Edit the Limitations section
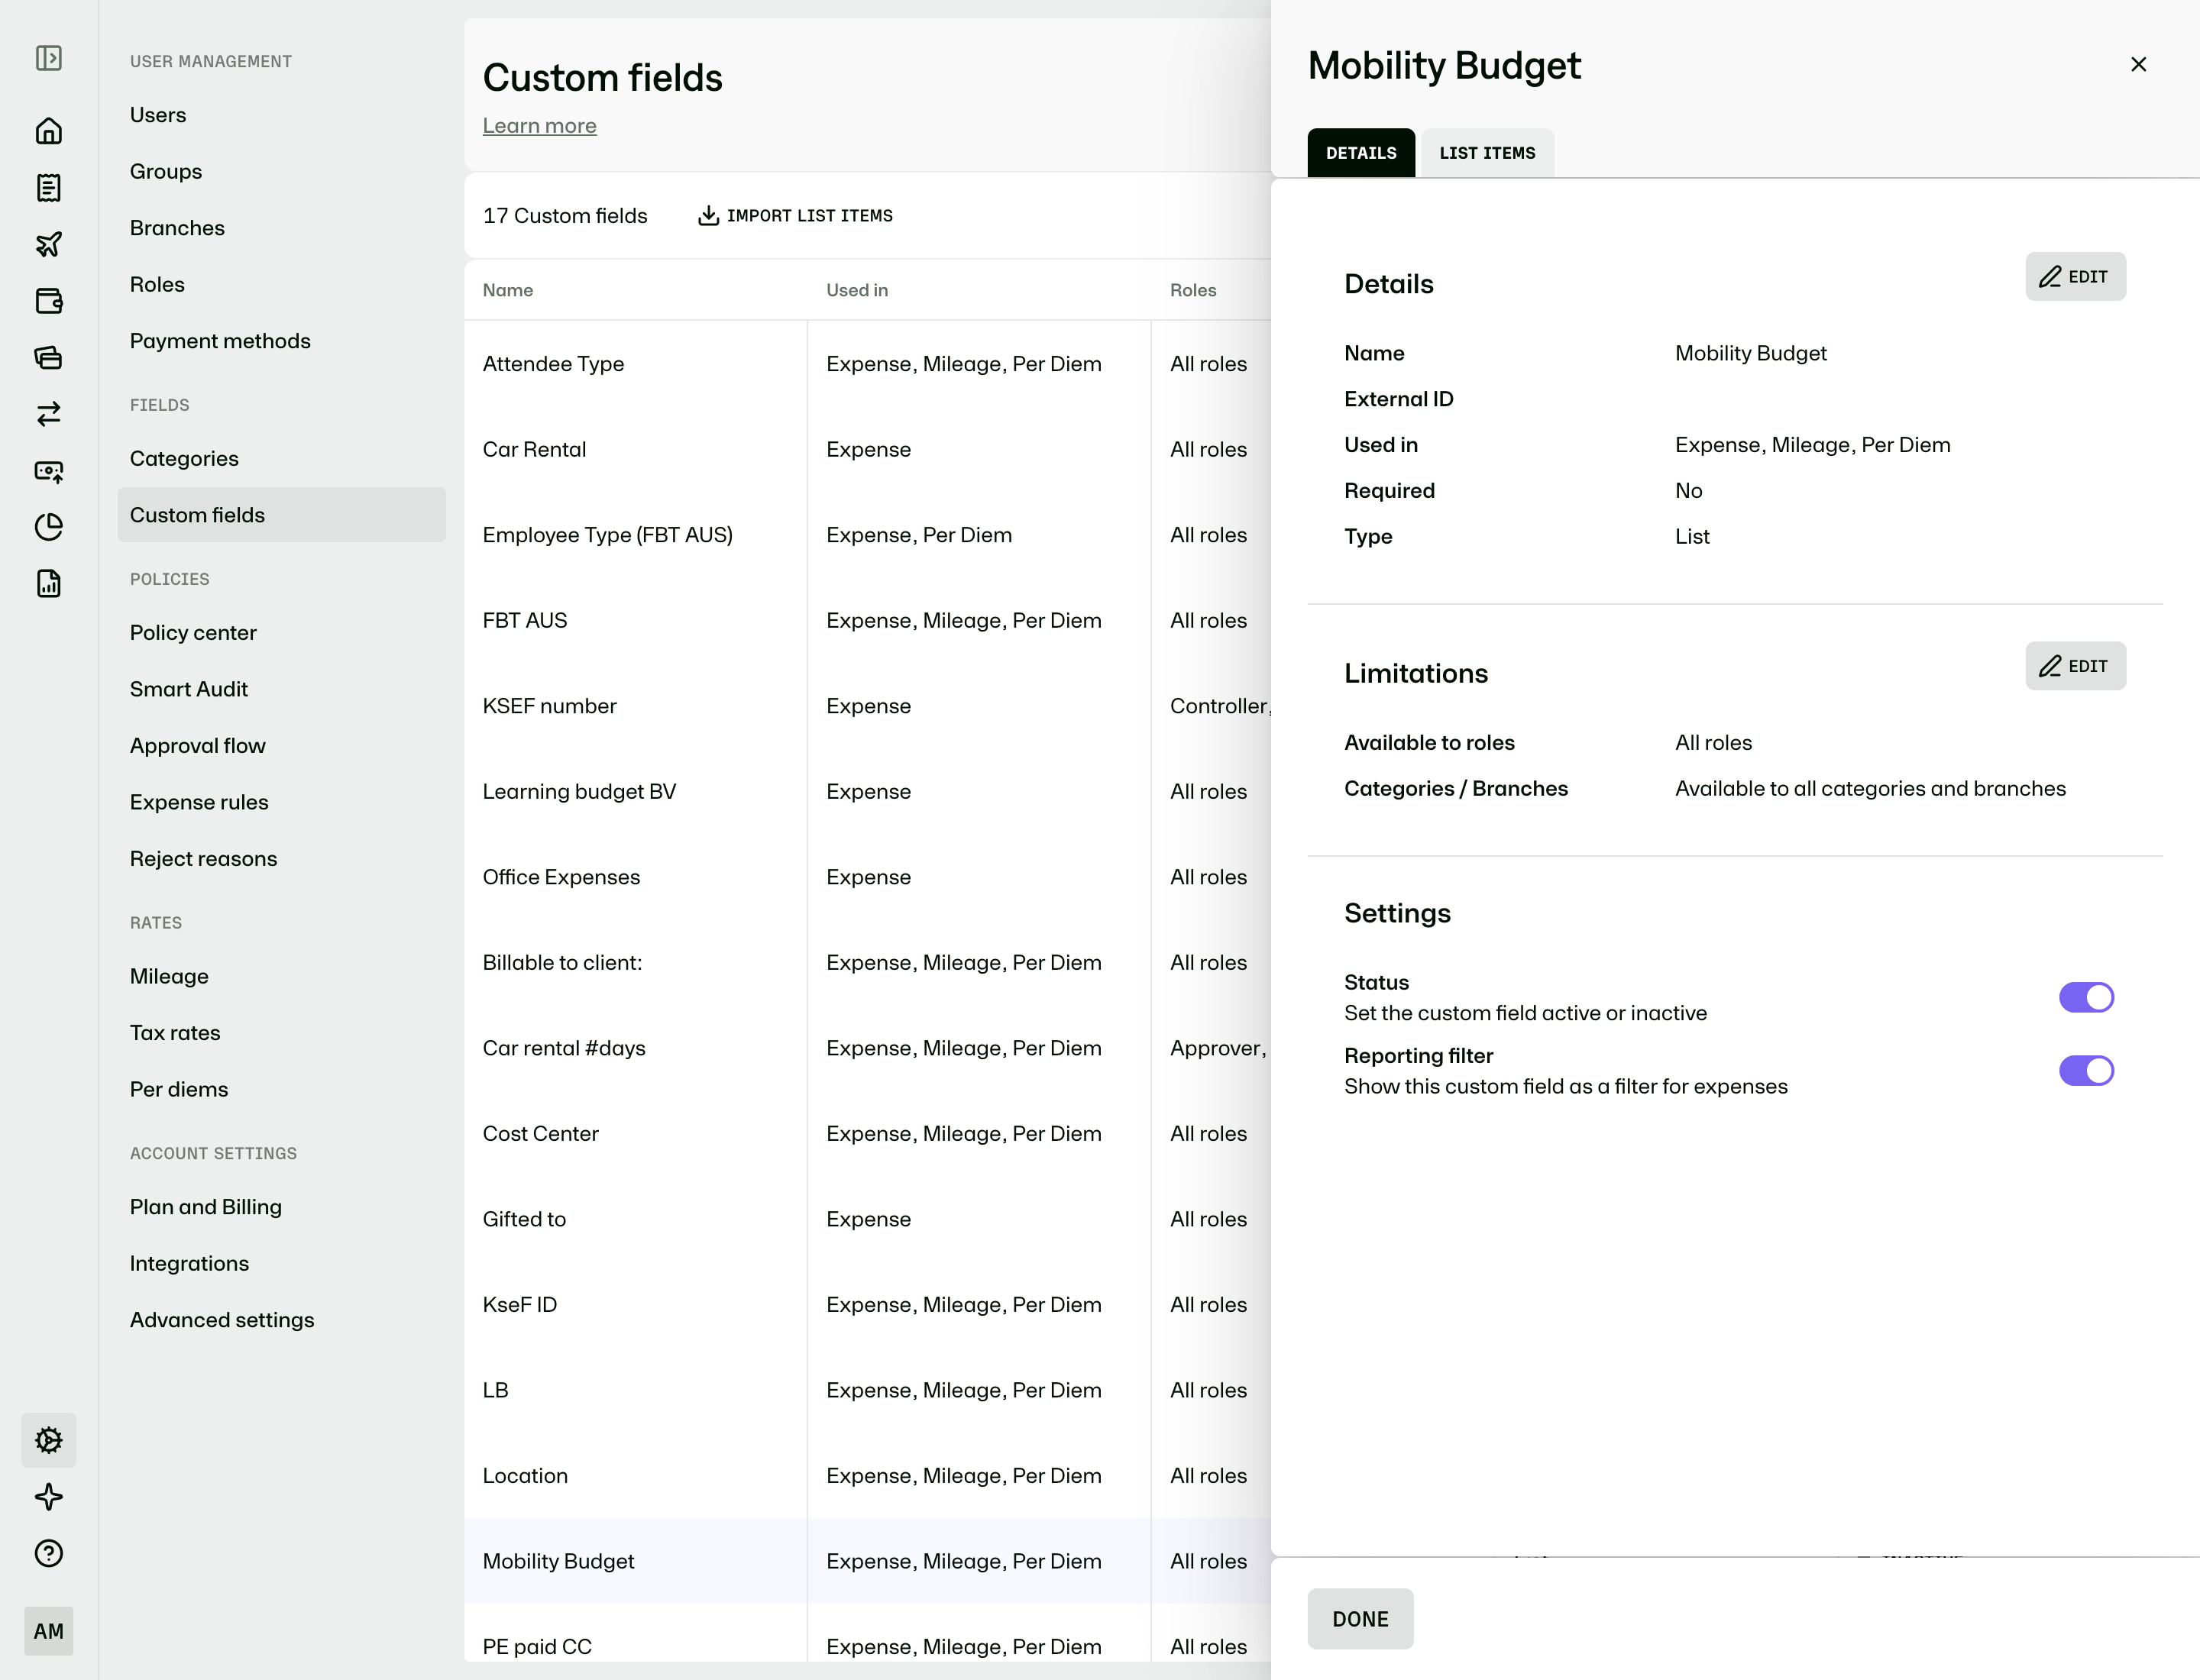Screen dimensions: 2200x1680 tap(2075, 666)
